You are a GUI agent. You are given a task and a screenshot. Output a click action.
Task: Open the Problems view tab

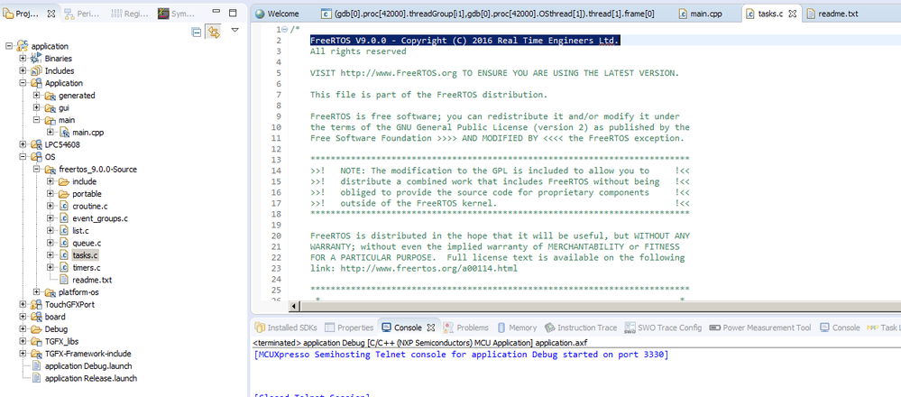(x=466, y=328)
